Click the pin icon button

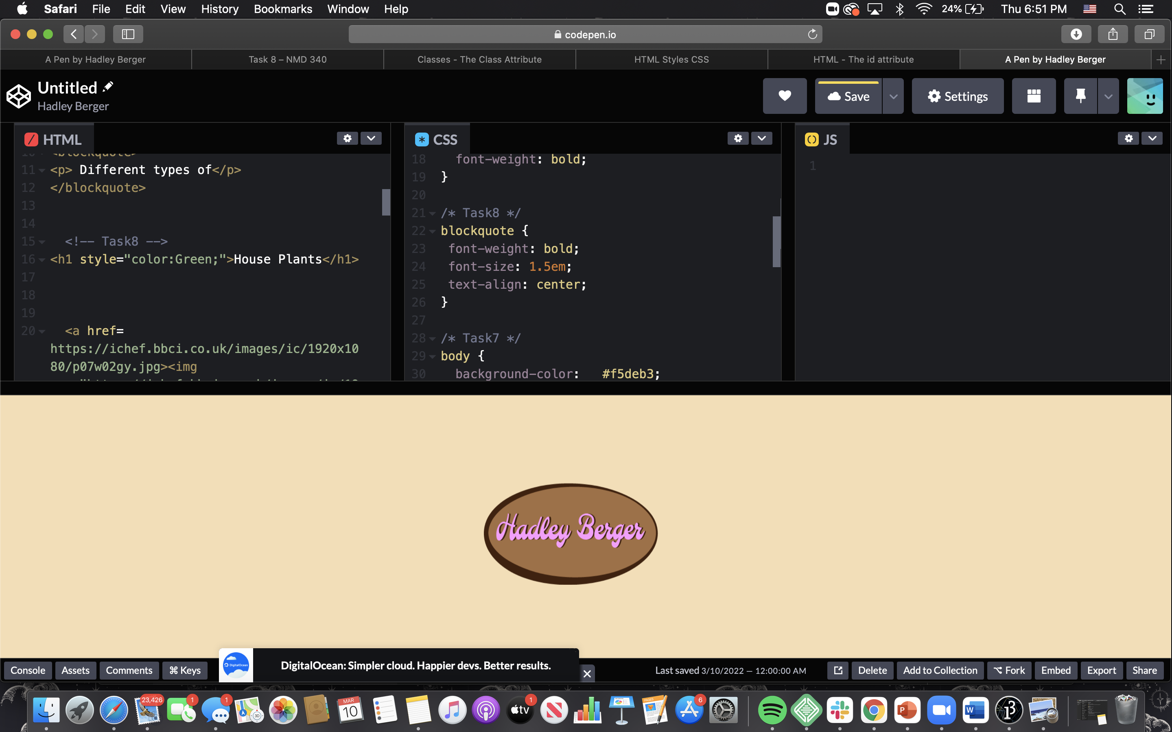point(1080,96)
